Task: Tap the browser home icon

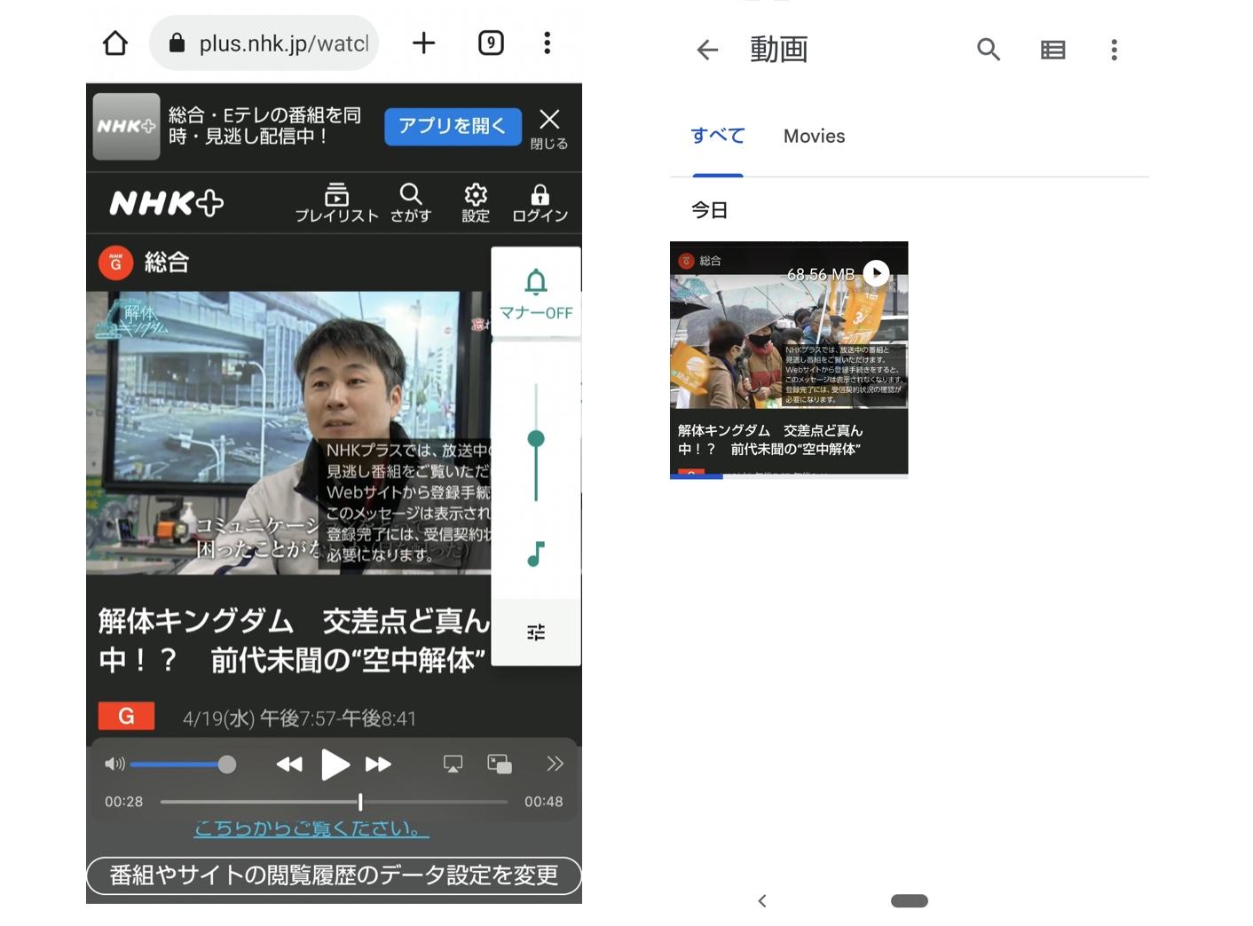Action: 115,43
